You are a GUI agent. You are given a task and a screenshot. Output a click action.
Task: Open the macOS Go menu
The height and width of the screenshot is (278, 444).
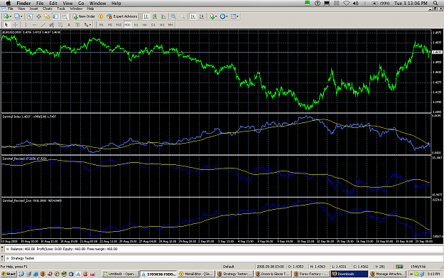pos(81,3)
